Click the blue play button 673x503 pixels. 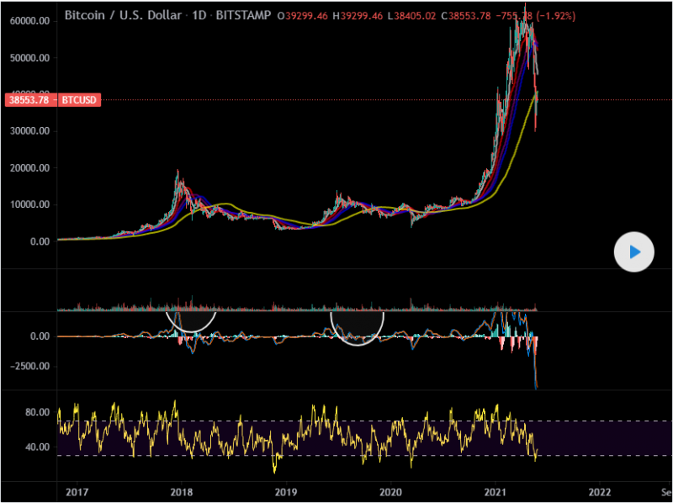[x=634, y=251]
